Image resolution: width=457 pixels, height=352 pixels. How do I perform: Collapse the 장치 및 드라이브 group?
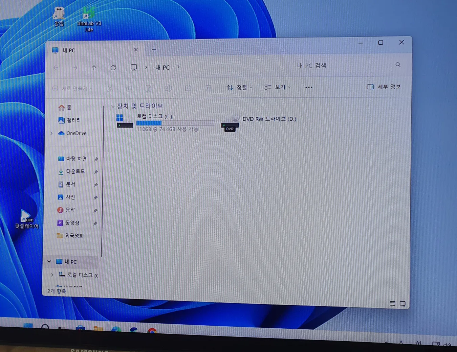pos(113,106)
